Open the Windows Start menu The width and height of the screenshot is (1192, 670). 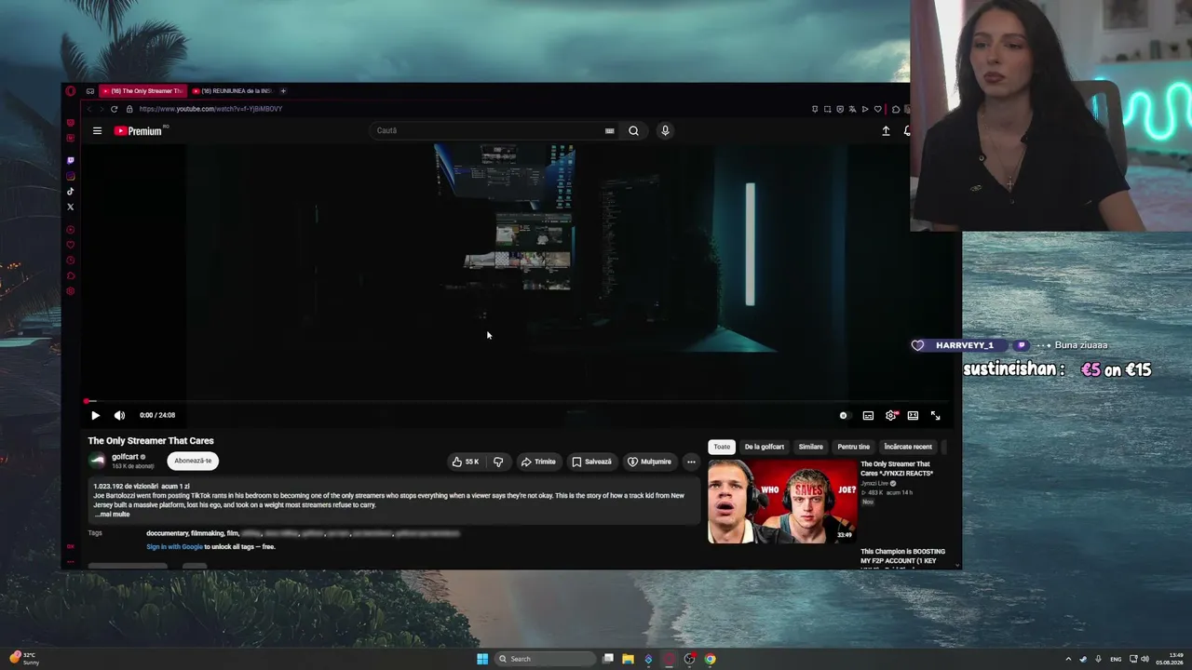coord(482,659)
